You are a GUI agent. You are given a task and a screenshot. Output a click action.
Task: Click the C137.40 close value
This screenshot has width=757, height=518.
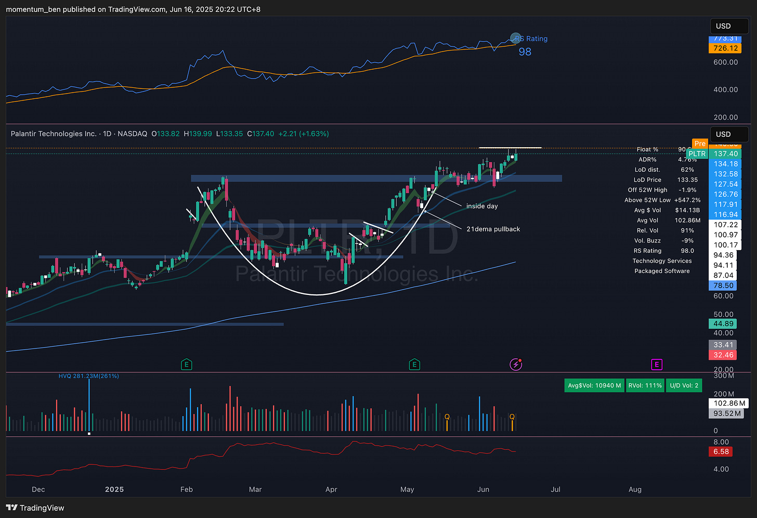(x=260, y=134)
